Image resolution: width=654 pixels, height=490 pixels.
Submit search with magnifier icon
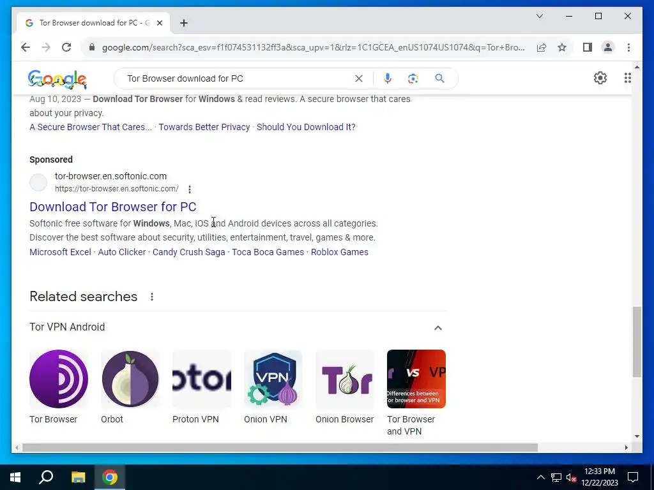439,78
